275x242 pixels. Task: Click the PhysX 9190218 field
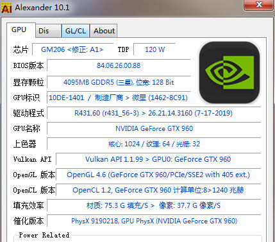154,221
